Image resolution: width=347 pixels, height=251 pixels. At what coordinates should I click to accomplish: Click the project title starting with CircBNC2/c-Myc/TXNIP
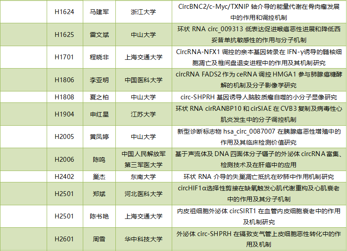pyautogui.click(x=259, y=12)
